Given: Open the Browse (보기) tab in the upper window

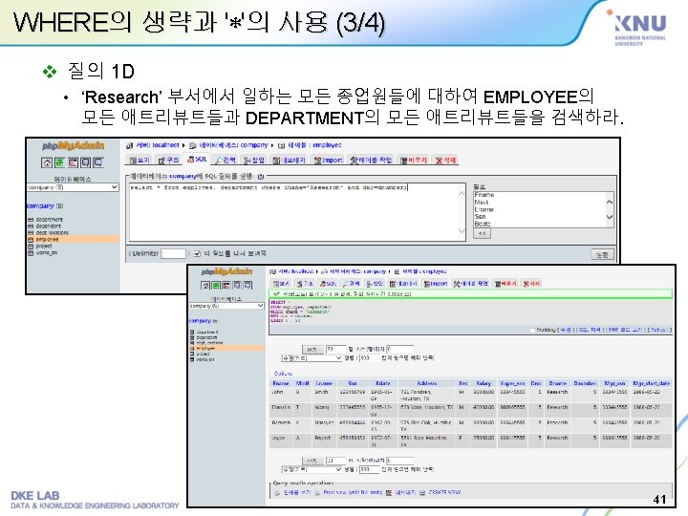Looking at the screenshot, I should 140,161.
